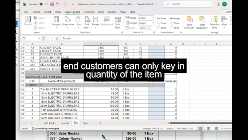Viewport: 248px width, 140px height.
Task: Select cell LOVELY PACK
Action: pos(62,51)
